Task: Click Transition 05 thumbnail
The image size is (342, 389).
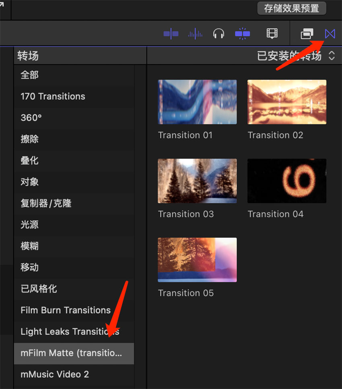Action: click(197, 260)
